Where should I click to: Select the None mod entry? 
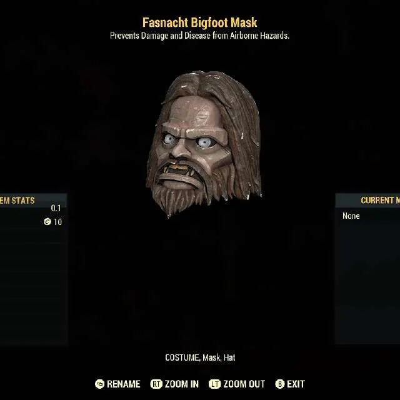pos(351,216)
